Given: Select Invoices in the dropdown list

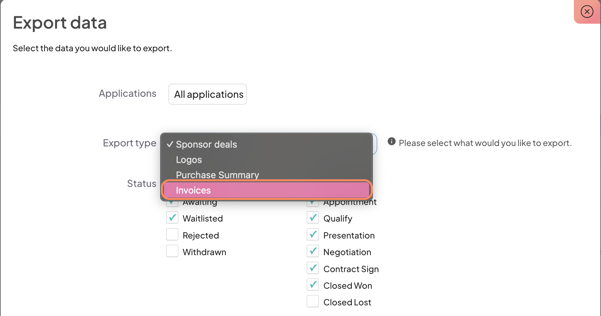Looking at the screenshot, I should point(193,190).
